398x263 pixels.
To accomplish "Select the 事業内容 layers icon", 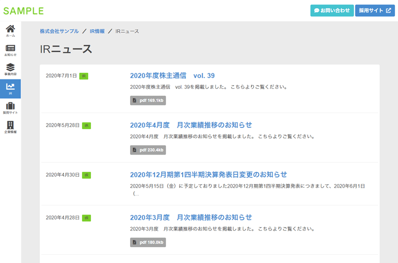I will 10,69.
